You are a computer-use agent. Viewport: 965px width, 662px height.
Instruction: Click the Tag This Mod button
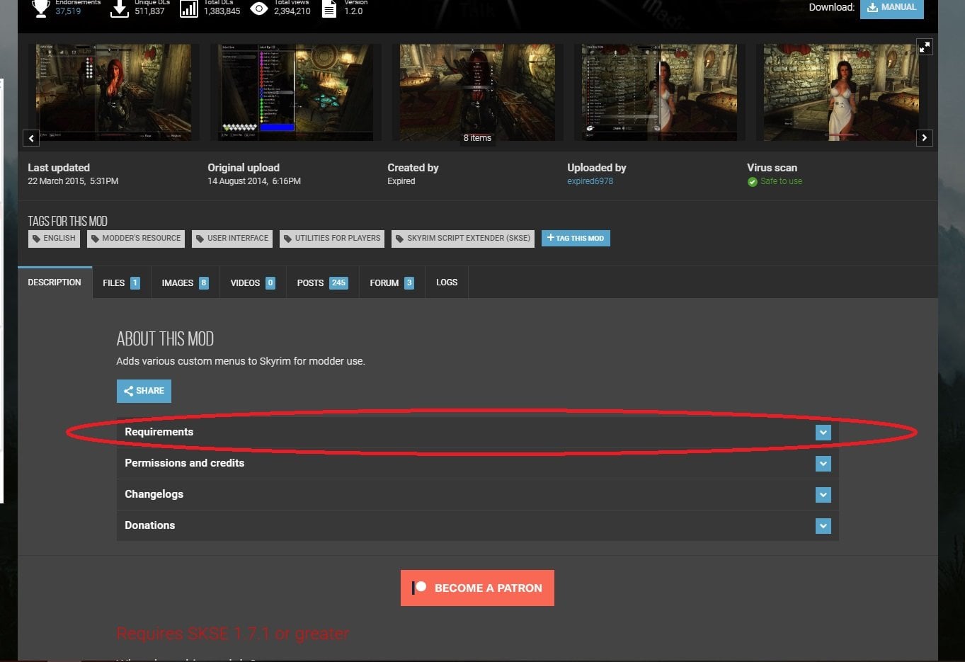576,239
